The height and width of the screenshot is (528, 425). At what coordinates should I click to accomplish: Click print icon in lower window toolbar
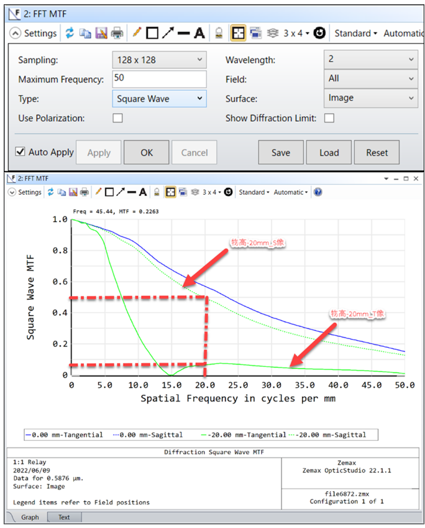[x=85, y=192]
